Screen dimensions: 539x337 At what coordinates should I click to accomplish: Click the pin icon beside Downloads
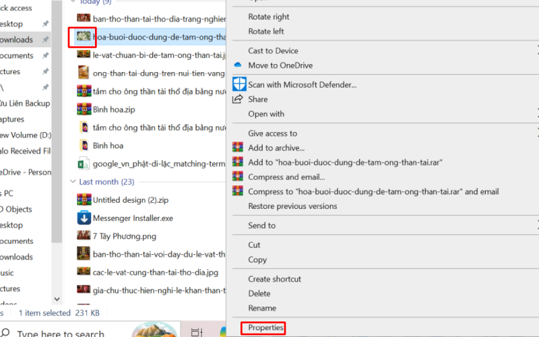pyautogui.click(x=45, y=40)
